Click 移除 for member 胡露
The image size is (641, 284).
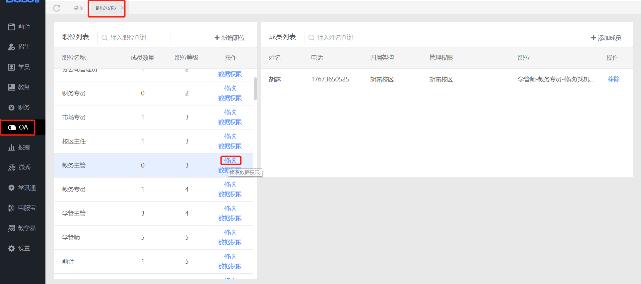click(614, 79)
